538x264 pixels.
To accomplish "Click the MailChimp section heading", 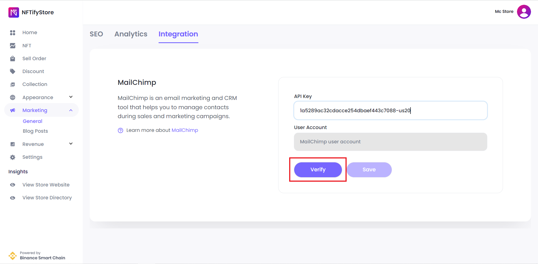I will tap(137, 83).
